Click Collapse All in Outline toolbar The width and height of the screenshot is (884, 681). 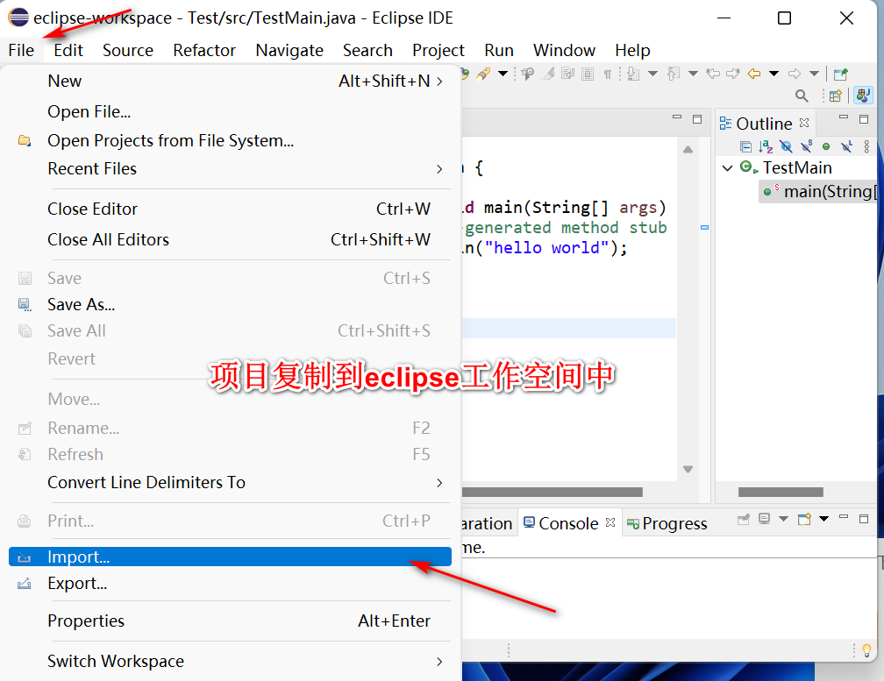pyautogui.click(x=745, y=147)
